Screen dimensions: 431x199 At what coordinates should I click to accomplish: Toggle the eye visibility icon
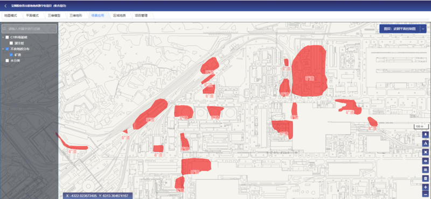click(x=426, y=161)
